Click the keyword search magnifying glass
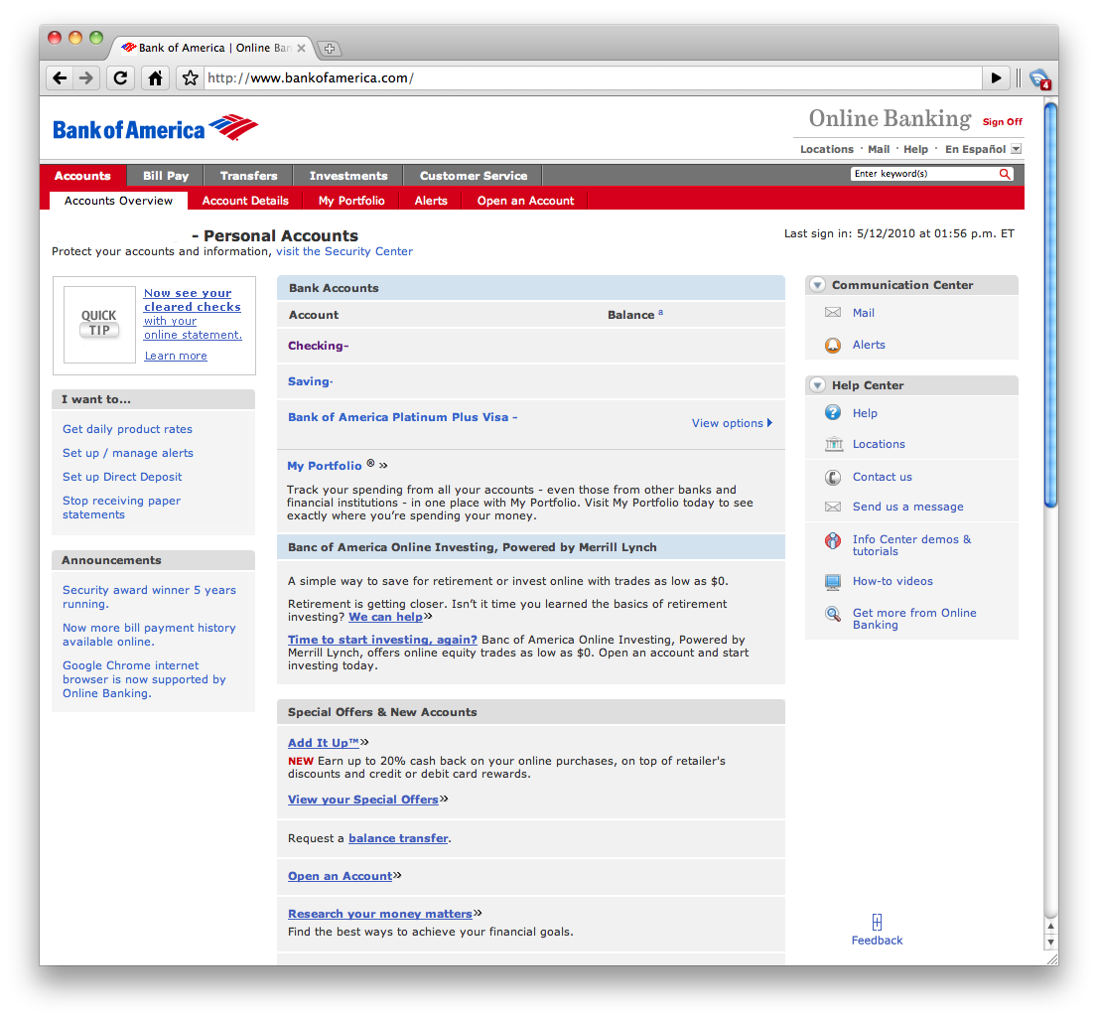This screenshot has height=1020, width=1098. point(1005,173)
